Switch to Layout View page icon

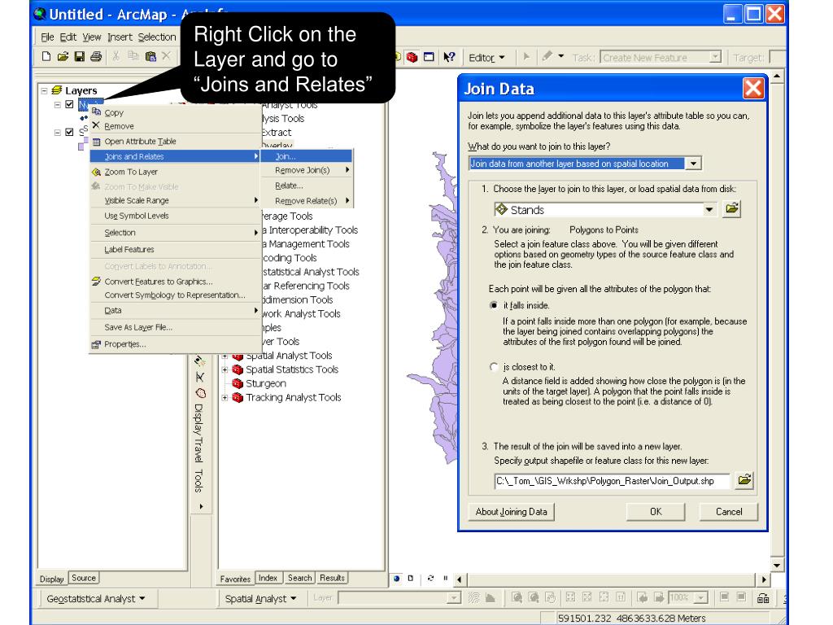tap(410, 579)
